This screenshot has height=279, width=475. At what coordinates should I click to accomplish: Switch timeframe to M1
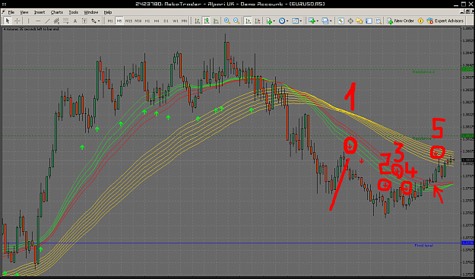[110, 21]
